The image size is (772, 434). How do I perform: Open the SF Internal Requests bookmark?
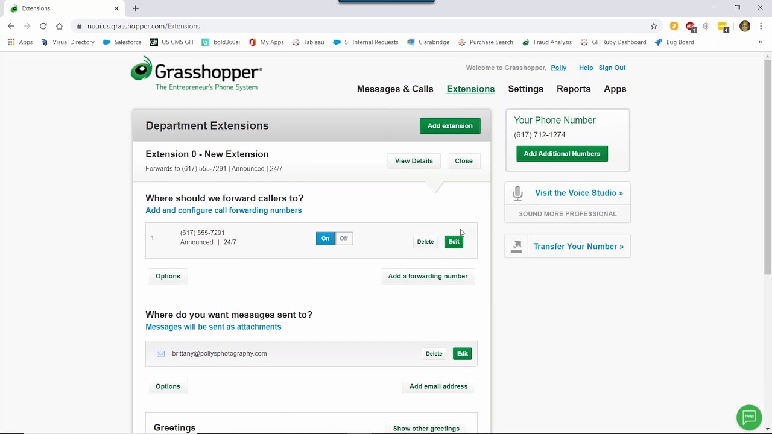365,42
